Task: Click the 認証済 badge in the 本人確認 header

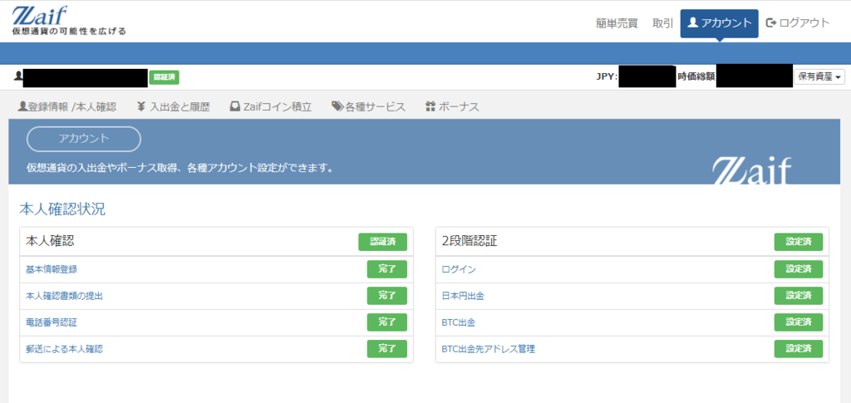Action: (382, 242)
